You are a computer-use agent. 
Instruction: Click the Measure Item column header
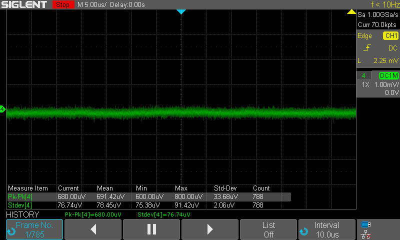pyautogui.click(x=28, y=188)
